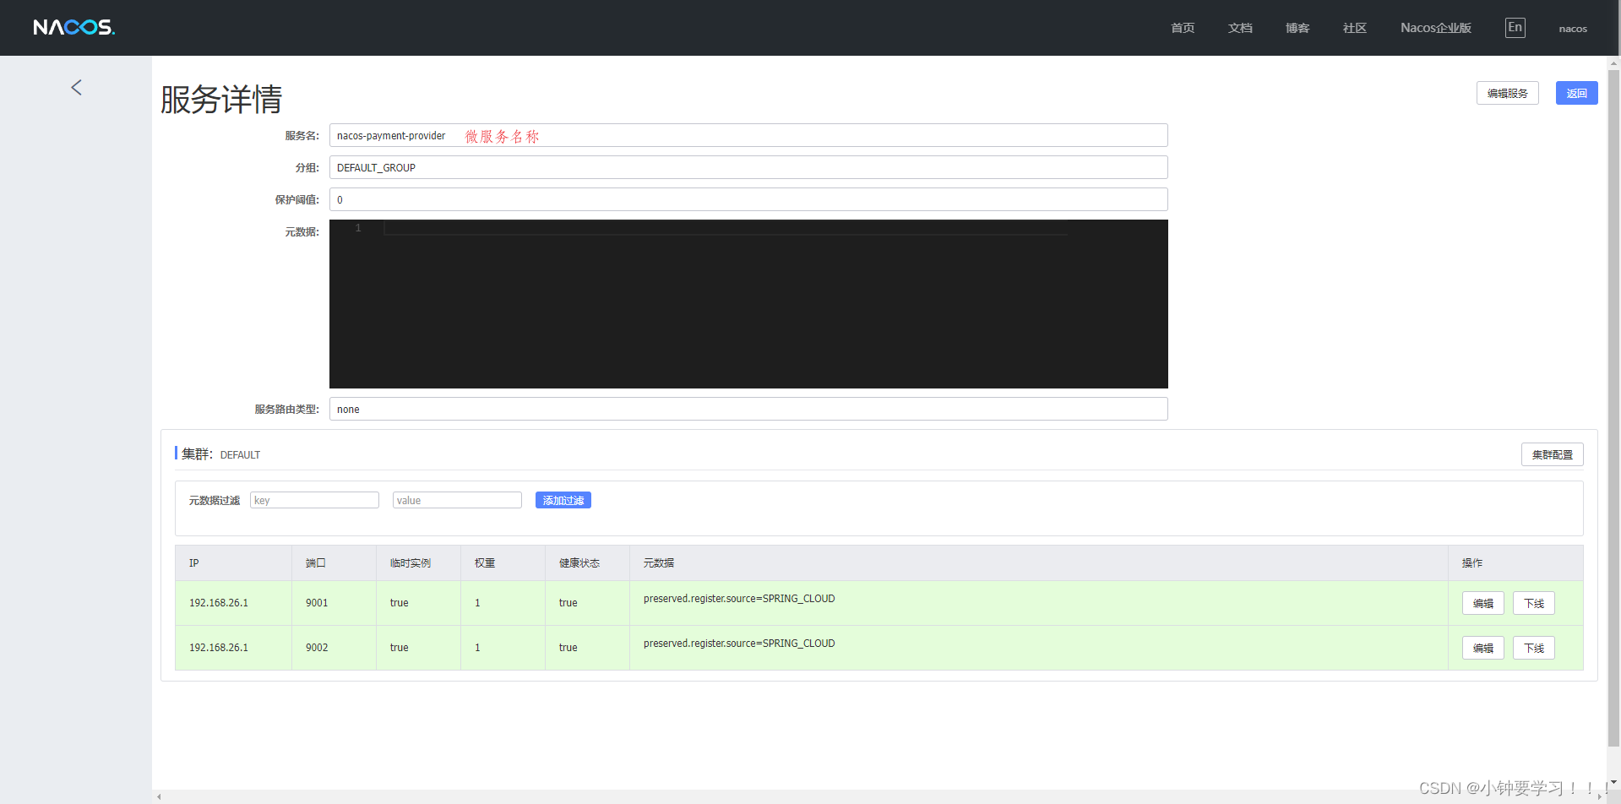Open the 社区 nav item
The width and height of the screenshot is (1621, 804).
click(1355, 28)
